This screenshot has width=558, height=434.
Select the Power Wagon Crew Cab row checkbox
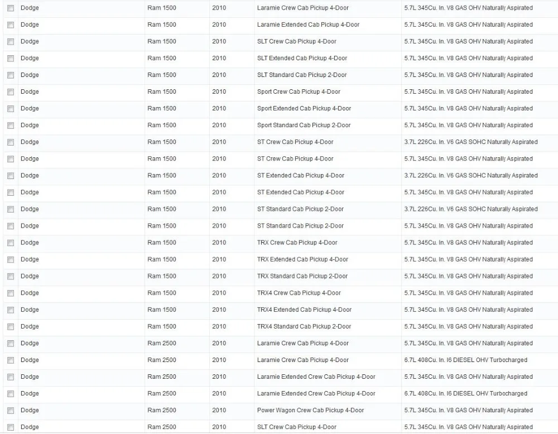tap(11, 411)
